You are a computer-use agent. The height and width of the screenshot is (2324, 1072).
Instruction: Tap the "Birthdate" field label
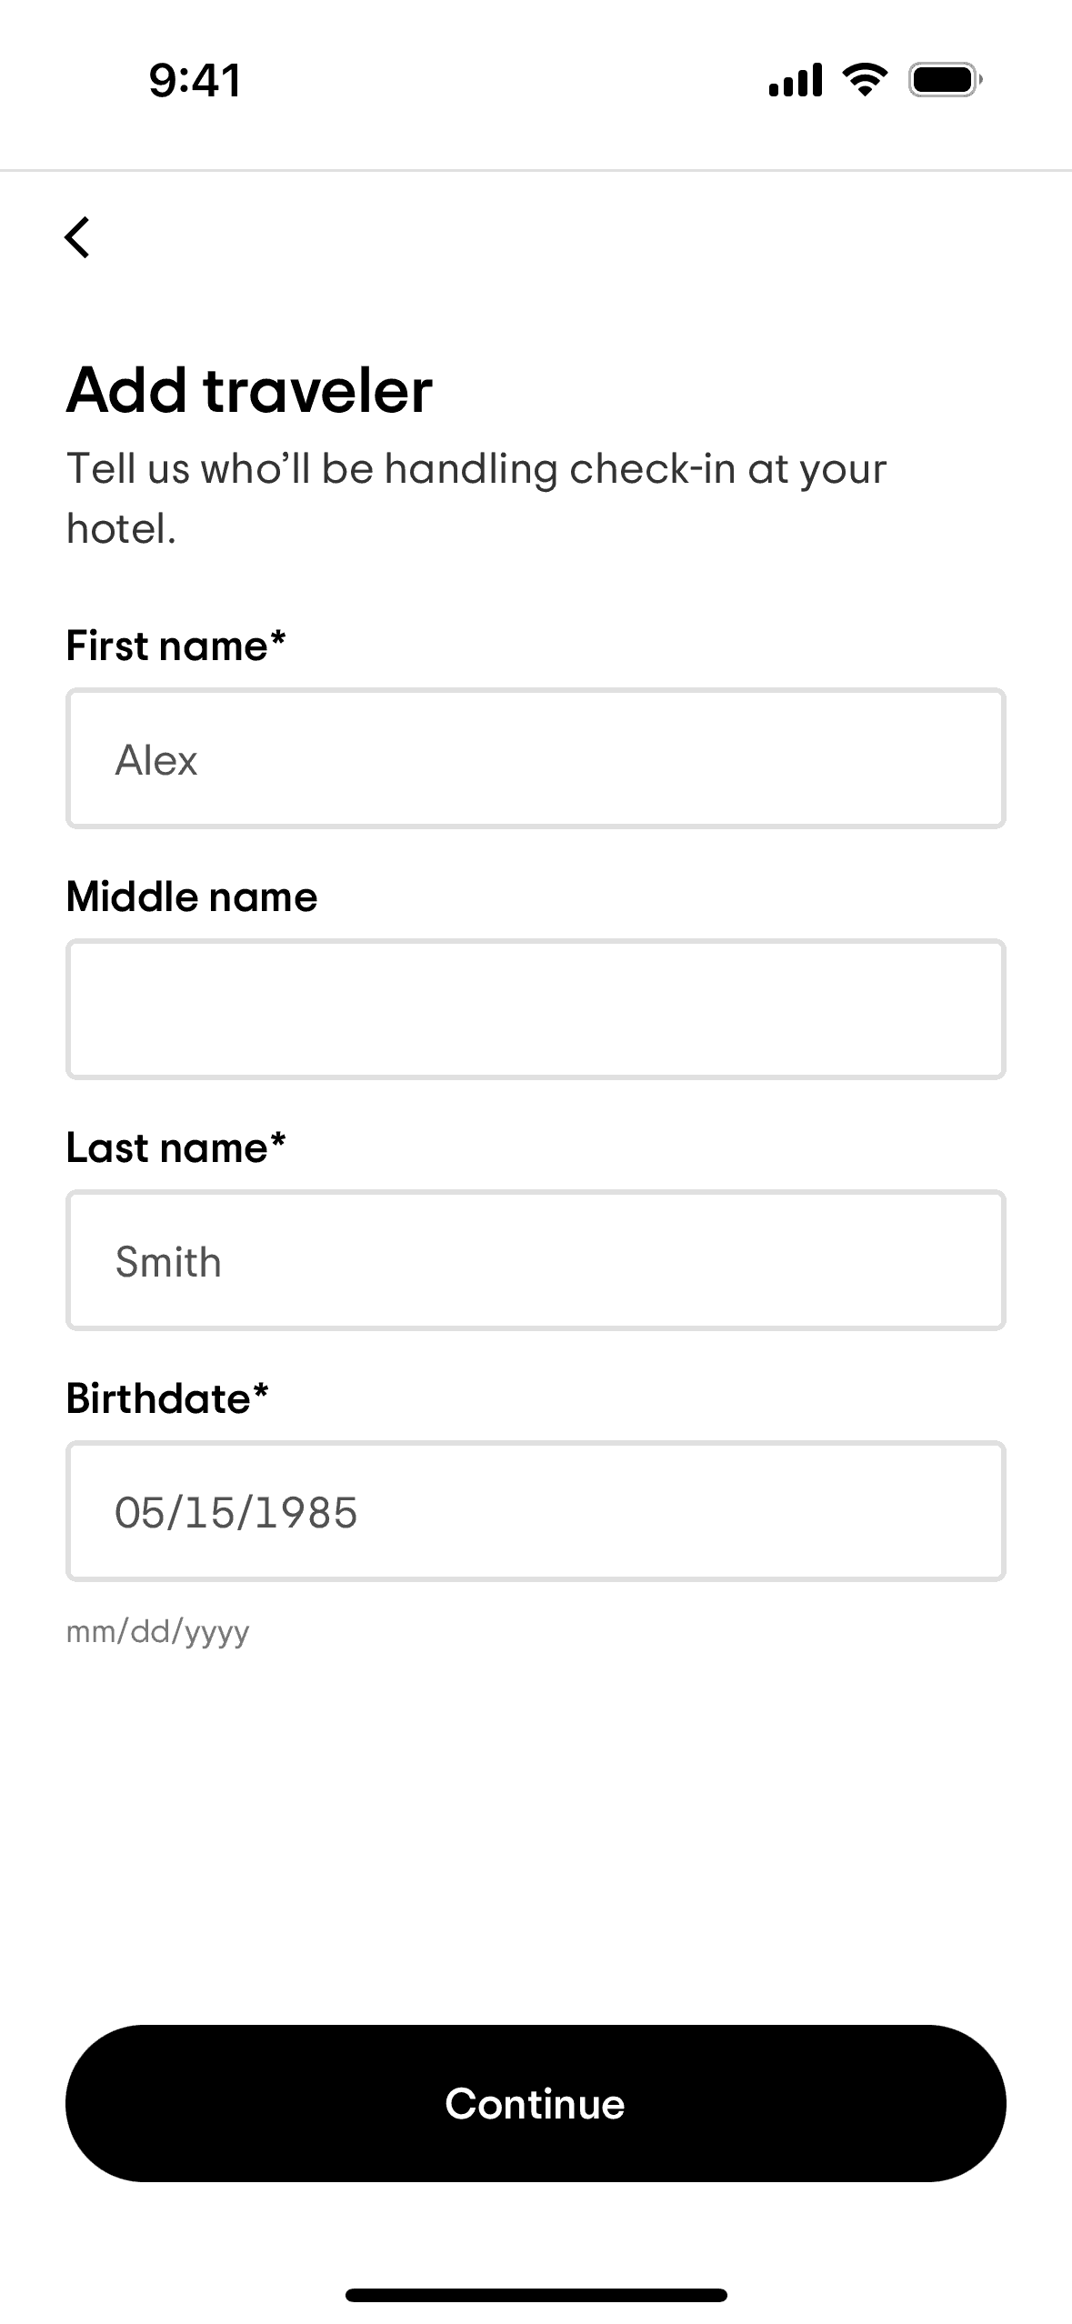[158, 1398]
